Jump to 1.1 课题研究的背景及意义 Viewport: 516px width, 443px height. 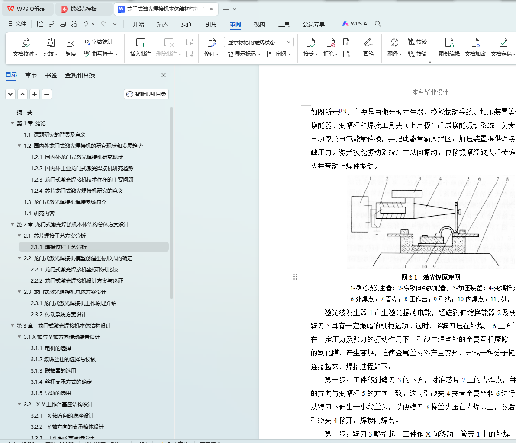click(x=55, y=134)
